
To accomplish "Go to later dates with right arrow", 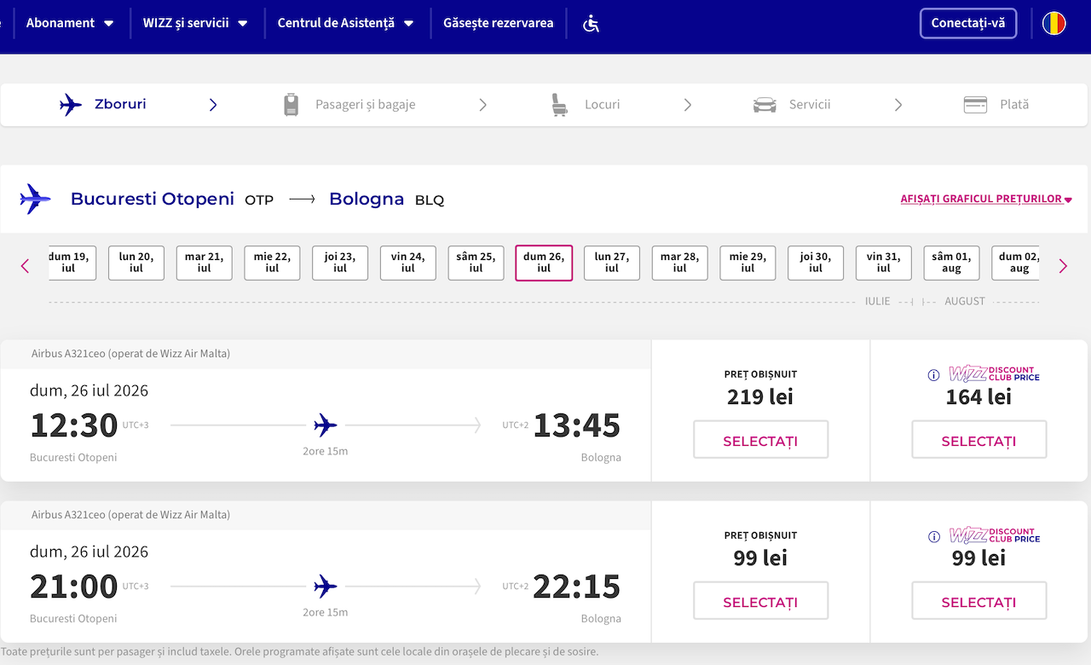I will pos(1063,266).
